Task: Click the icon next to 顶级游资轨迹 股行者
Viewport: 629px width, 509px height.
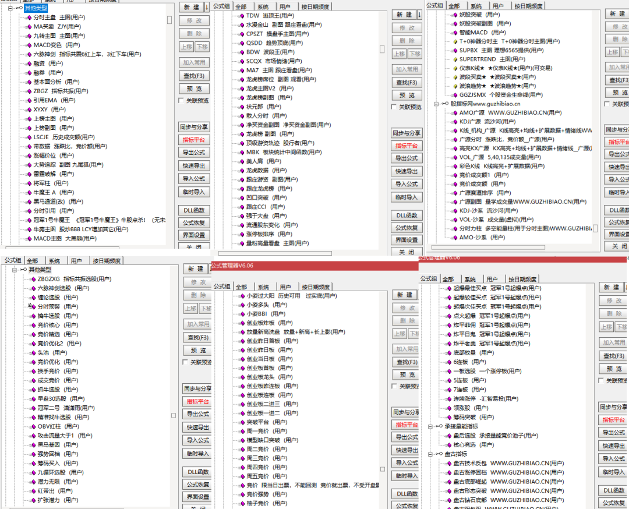Action: coord(242,143)
